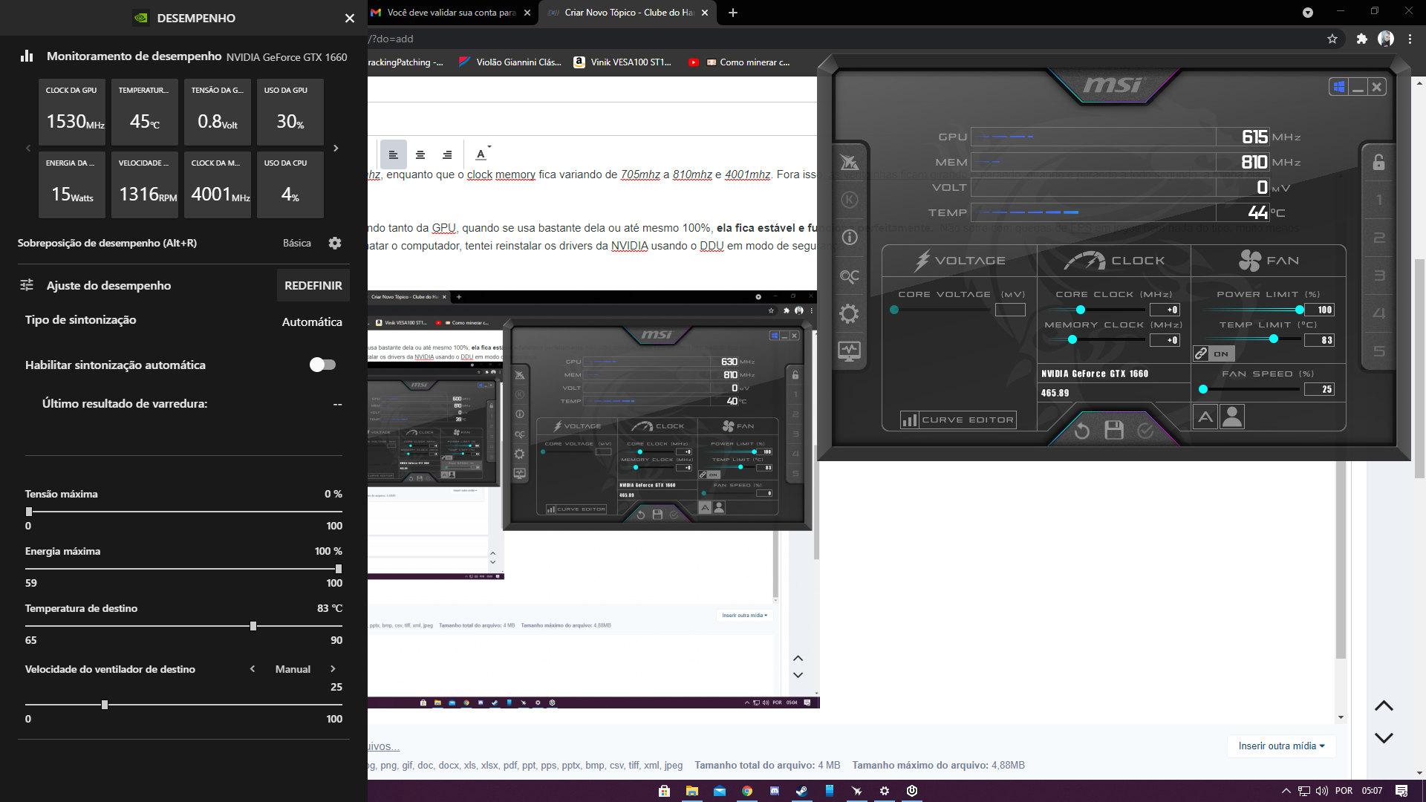Align text left in editor

(394, 154)
